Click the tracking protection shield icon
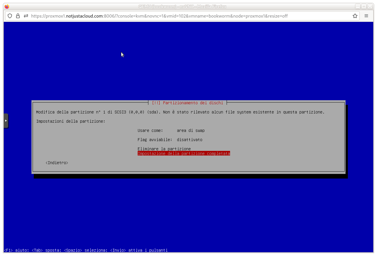The image size is (377, 256). 10,16
